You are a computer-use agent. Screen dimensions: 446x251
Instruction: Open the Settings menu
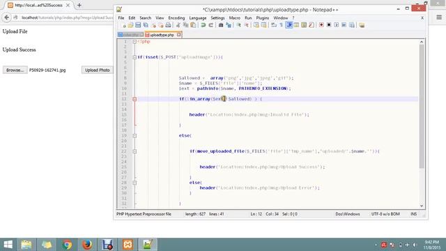[x=217, y=18]
